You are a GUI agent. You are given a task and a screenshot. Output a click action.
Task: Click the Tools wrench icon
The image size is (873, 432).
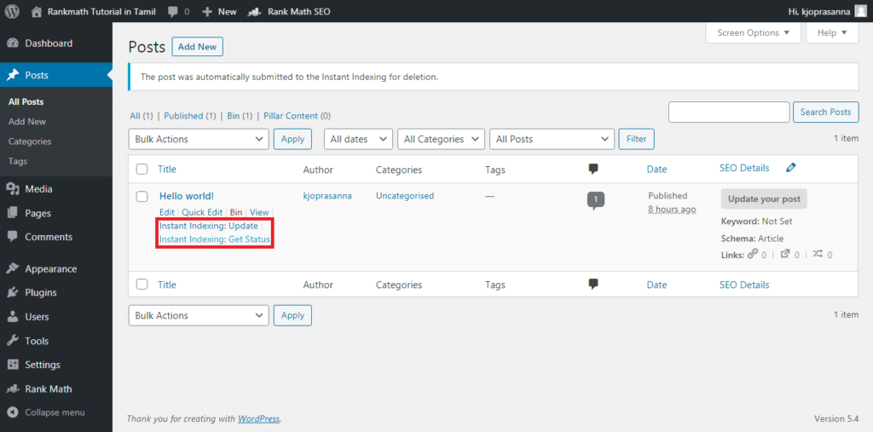click(13, 341)
